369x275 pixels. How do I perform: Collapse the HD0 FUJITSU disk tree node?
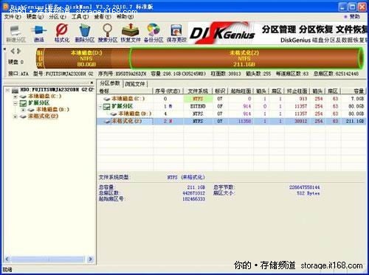click(7, 90)
